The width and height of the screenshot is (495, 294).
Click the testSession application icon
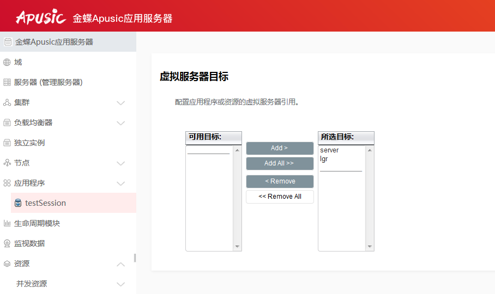18,203
